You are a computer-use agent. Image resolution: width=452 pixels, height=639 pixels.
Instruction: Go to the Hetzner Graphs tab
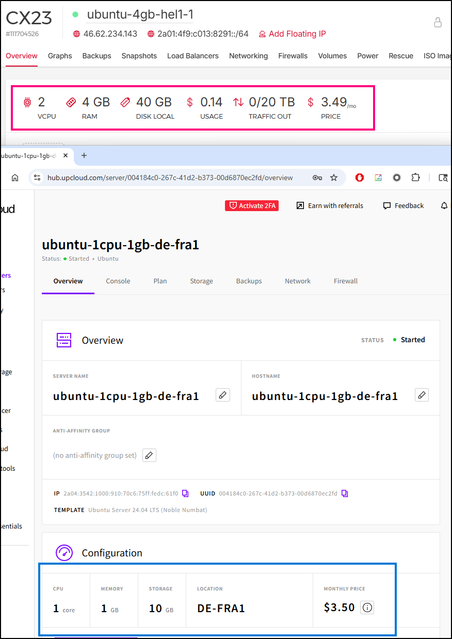(x=60, y=56)
